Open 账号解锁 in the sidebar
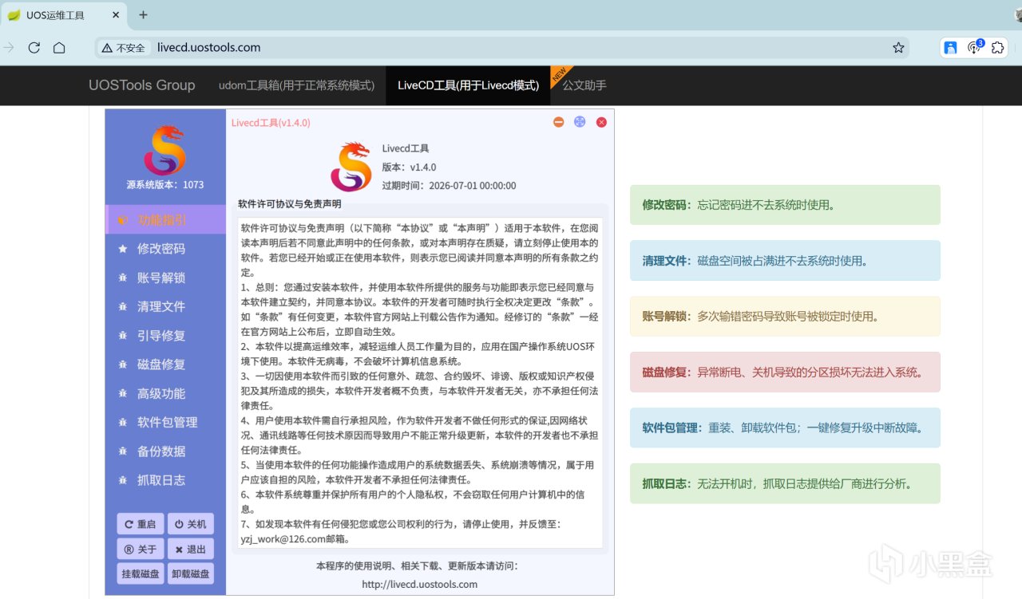This screenshot has width=1022, height=599. [x=165, y=278]
